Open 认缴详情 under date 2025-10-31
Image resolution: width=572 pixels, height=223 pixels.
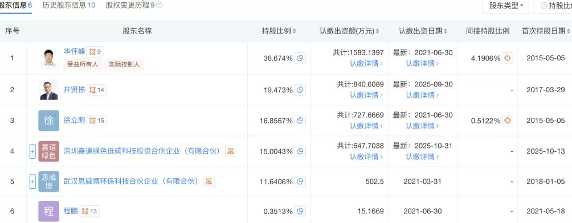pyautogui.click(x=422, y=156)
